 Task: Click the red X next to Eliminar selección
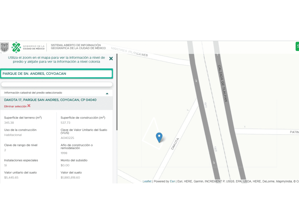click(29, 106)
